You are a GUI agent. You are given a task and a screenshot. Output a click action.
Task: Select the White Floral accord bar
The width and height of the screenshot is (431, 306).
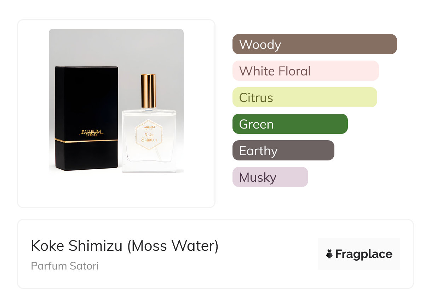[x=305, y=71]
